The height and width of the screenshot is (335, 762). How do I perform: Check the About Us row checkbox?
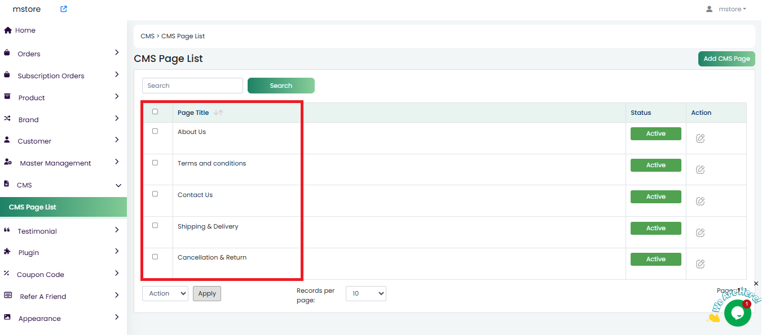pyautogui.click(x=155, y=131)
